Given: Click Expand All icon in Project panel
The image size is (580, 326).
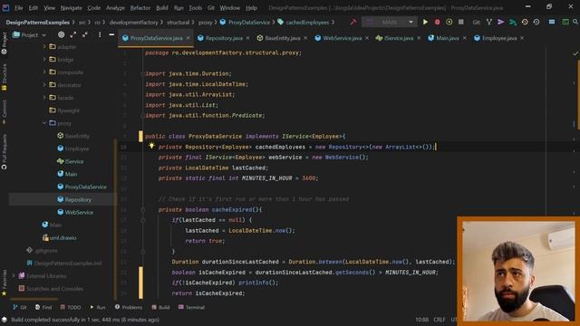Looking at the screenshot, I should click(x=73, y=34).
